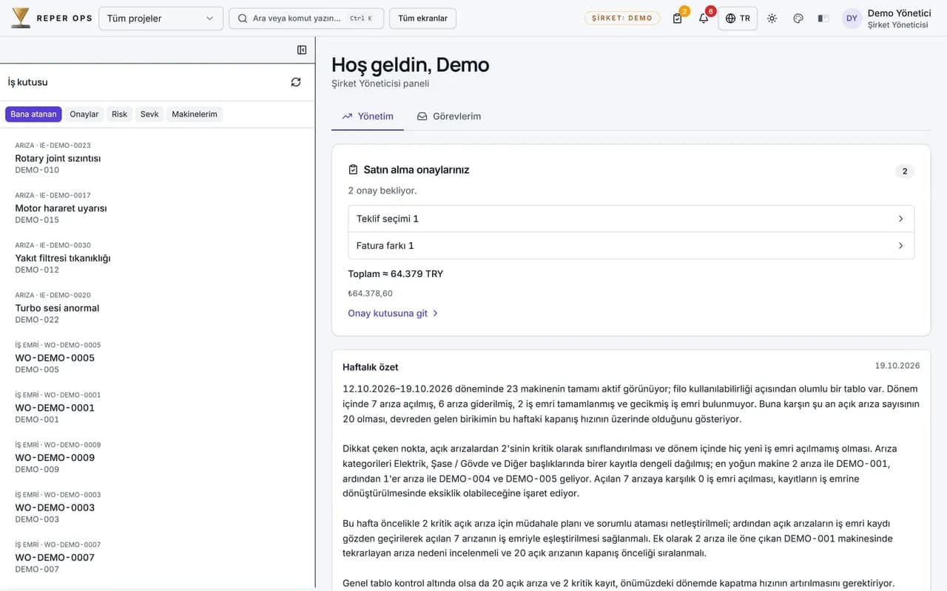Viewport: 947px width, 591px height.
Task: Click the Tüm ekranlar button
Action: [423, 18]
